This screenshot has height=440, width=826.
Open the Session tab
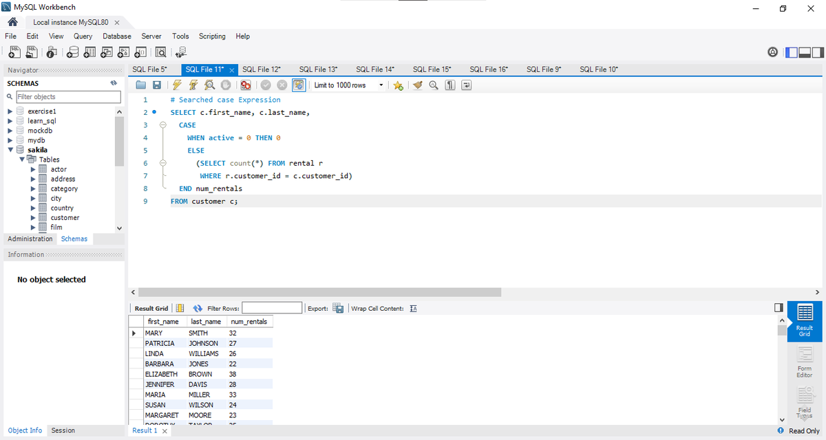pos(63,430)
